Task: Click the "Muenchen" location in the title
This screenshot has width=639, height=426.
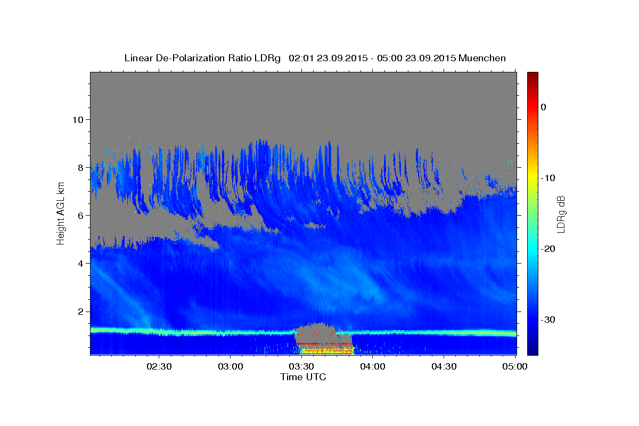Action: 482,58
